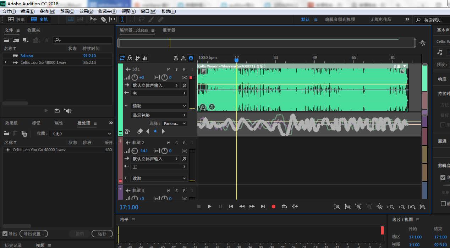Switch to 波形 waveform view
This screenshot has height=248, width=450.
(x=17, y=20)
